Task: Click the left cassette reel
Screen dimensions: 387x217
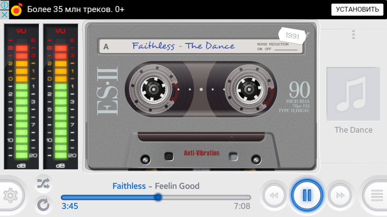Action: pos(154,89)
